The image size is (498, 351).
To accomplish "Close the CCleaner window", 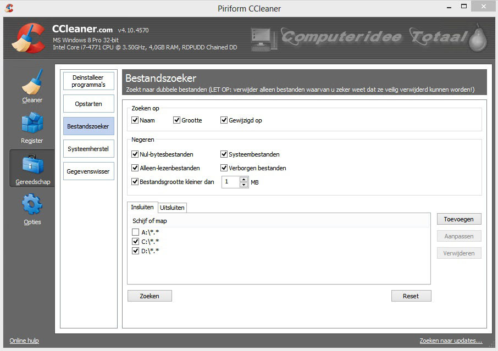I will [483, 7].
